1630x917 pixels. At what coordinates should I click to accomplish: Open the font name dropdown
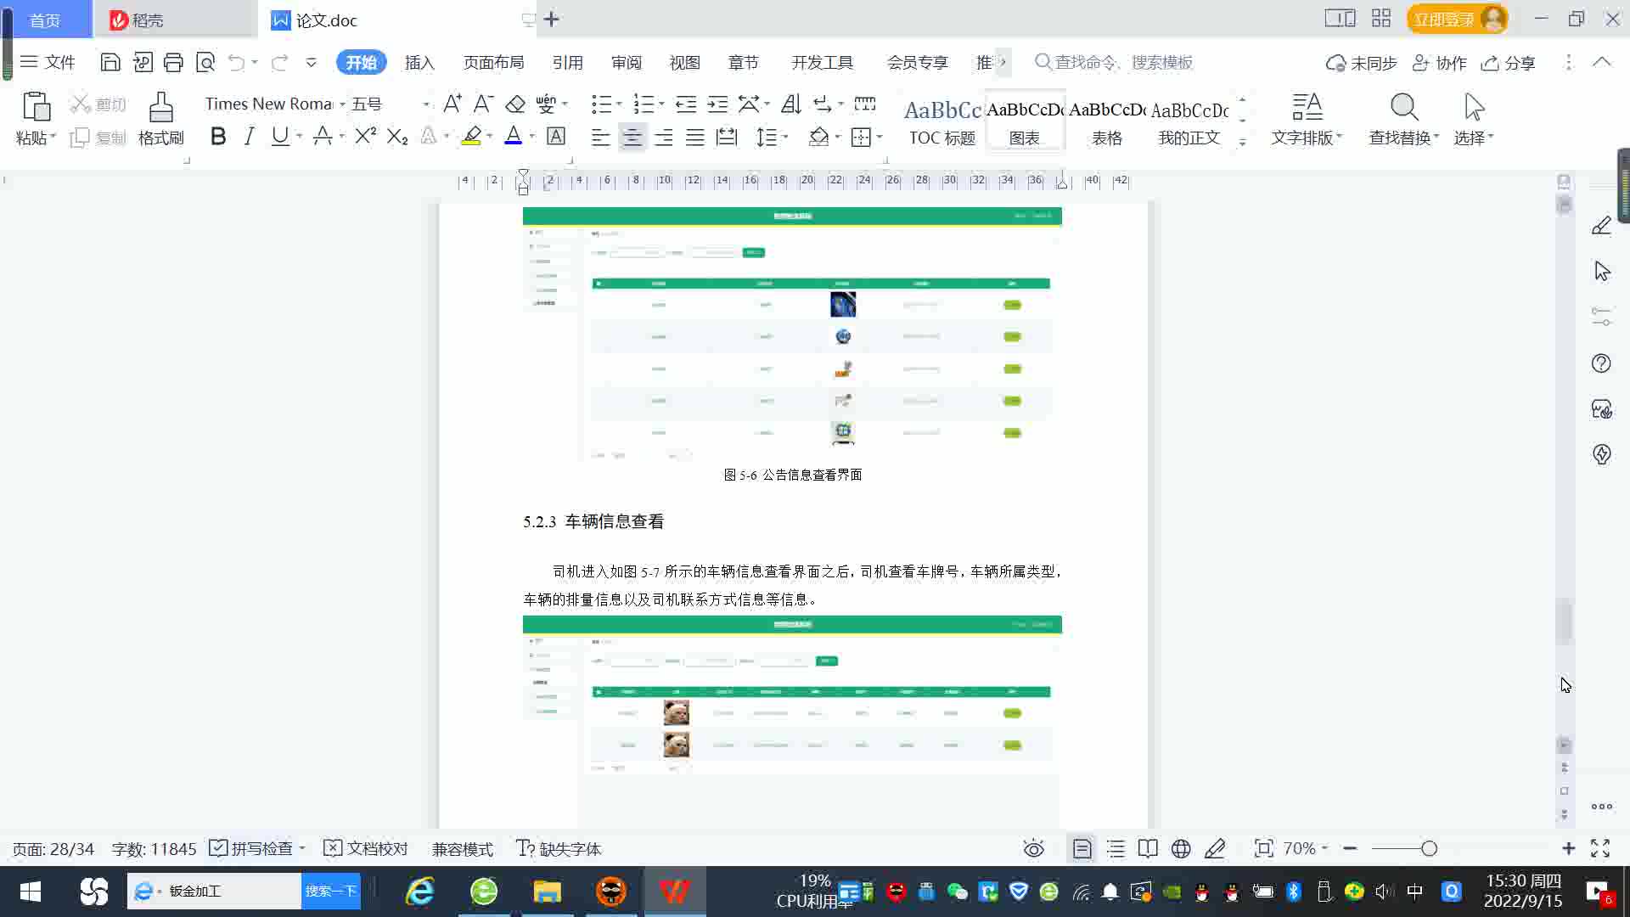(x=342, y=104)
